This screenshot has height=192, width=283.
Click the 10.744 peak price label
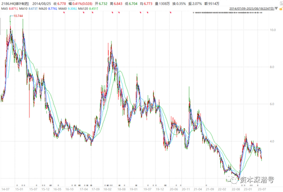(18, 16)
